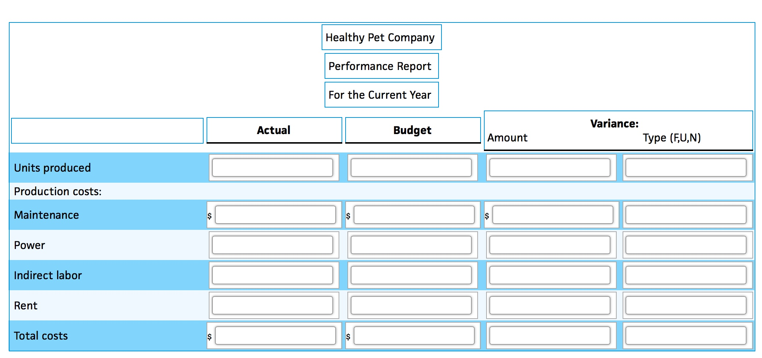Click the Type (F,U,N) sub-header label
Screen dimensions: 762x358
(x=672, y=138)
